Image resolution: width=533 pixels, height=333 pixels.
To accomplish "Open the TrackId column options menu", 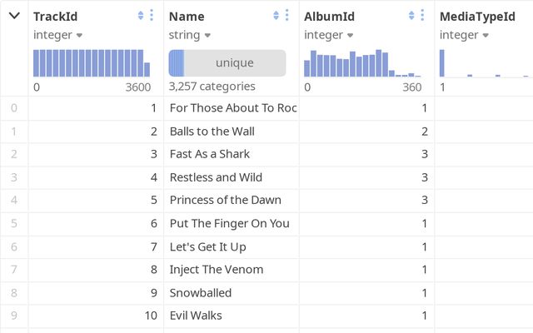I will (x=152, y=16).
